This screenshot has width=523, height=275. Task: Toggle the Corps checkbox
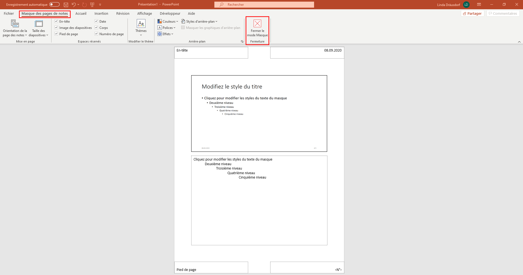click(x=96, y=28)
